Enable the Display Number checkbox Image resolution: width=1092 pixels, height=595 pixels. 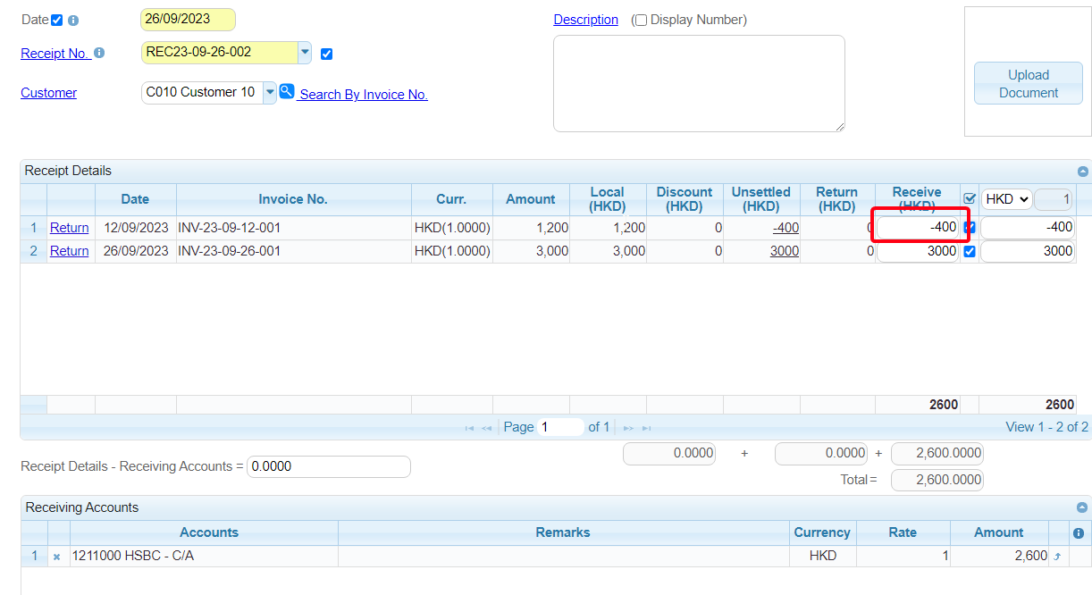click(x=640, y=21)
